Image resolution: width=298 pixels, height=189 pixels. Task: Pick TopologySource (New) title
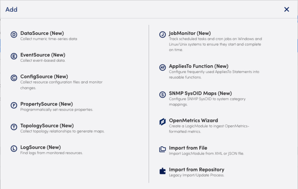click(x=47, y=126)
